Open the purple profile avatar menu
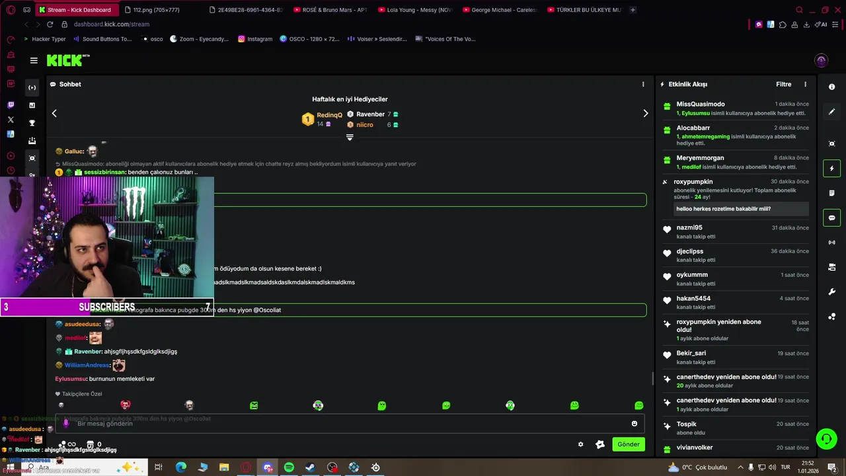846x476 pixels. [x=821, y=60]
